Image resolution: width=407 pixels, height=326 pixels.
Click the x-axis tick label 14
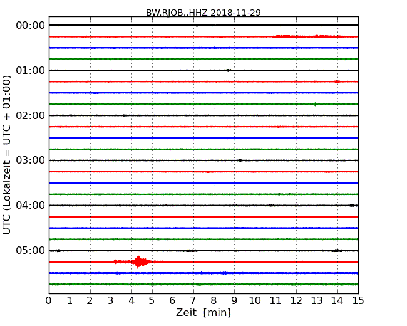(337, 300)
